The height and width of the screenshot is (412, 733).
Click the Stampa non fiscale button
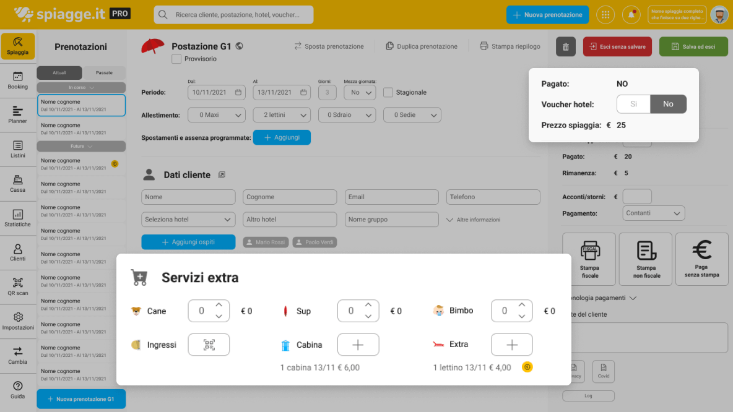click(646, 259)
